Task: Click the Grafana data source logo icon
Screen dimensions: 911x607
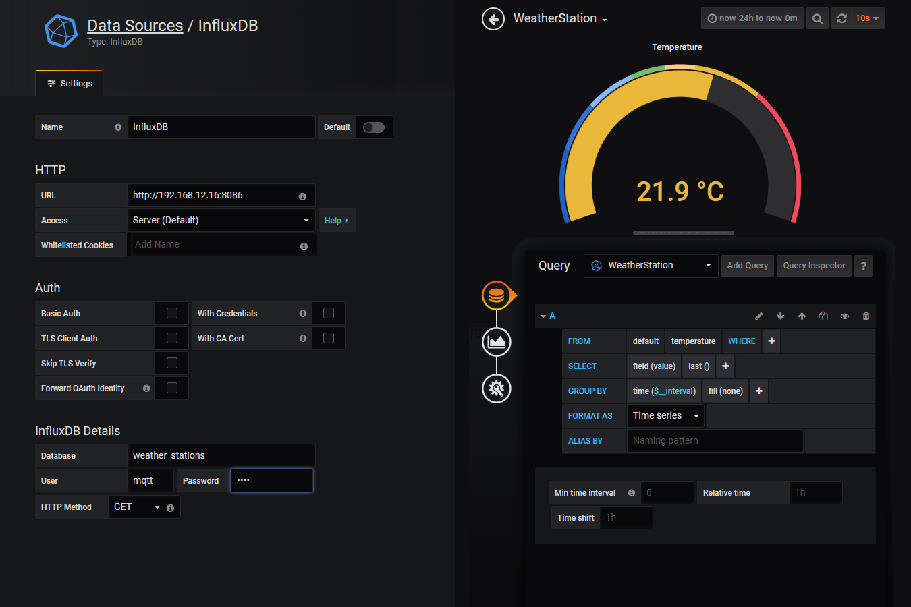Action: pos(61,31)
